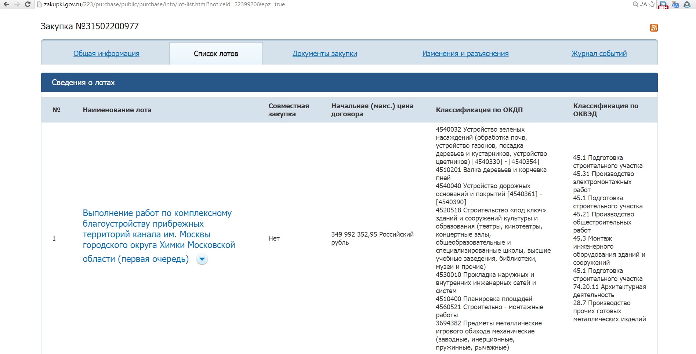Open the mail extension showing 999+ badge

pyautogui.click(x=663, y=5)
